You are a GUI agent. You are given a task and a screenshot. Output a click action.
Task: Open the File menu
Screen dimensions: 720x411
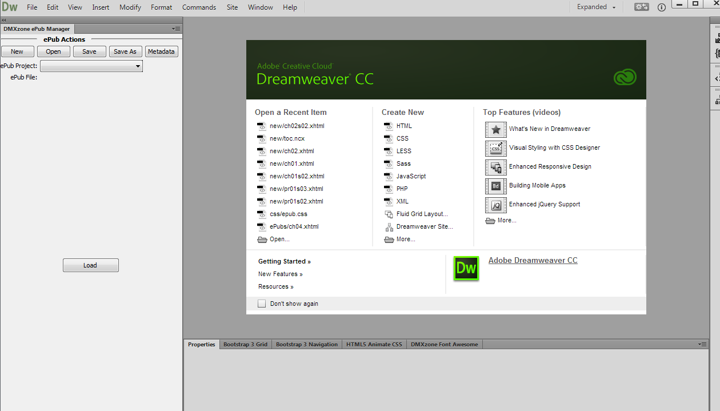click(x=32, y=7)
